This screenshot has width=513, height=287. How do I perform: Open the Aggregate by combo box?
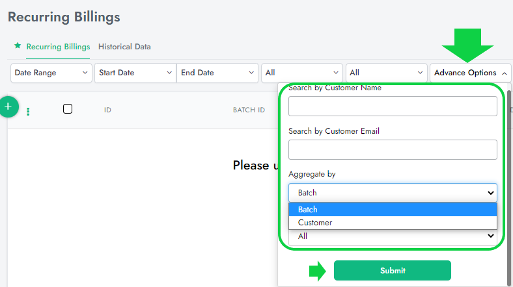393,193
